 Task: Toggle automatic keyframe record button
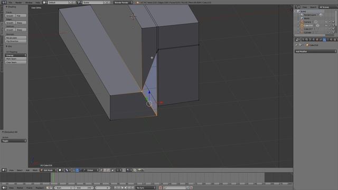[x=161, y=188]
